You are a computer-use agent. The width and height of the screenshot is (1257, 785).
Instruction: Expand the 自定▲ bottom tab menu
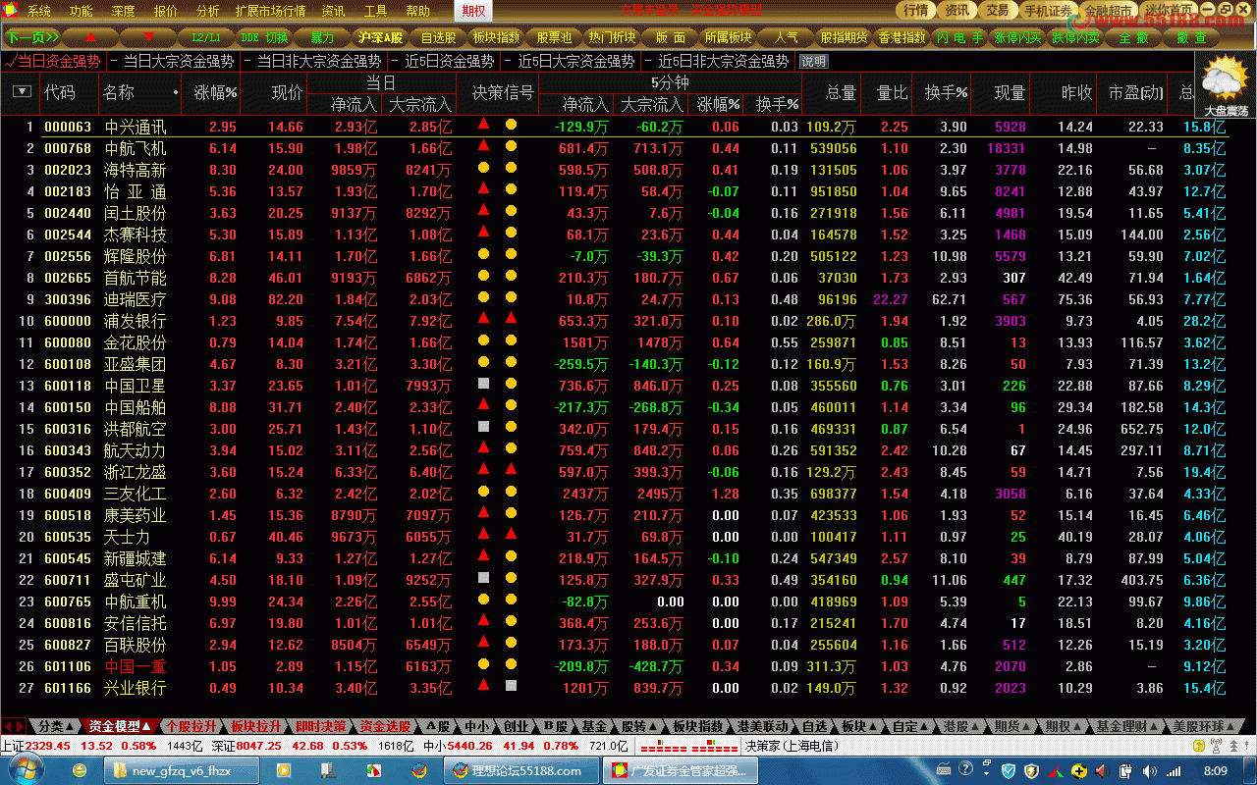(910, 726)
